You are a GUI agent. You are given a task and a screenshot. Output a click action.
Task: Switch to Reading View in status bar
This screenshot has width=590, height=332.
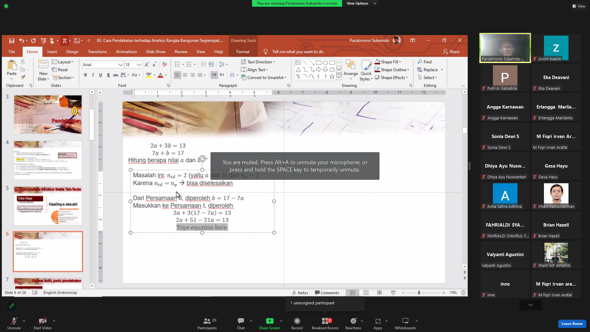click(x=380, y=293)
